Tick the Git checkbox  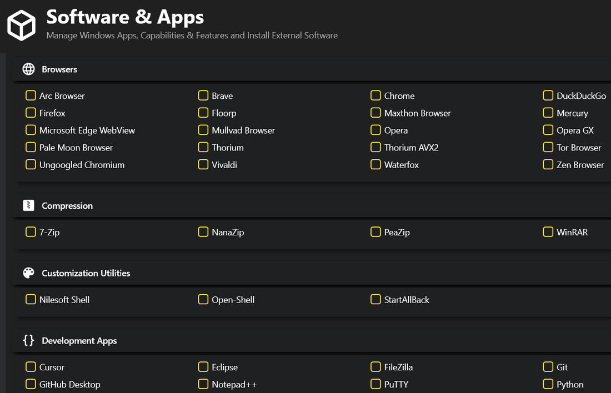click(x=548, y=366)
